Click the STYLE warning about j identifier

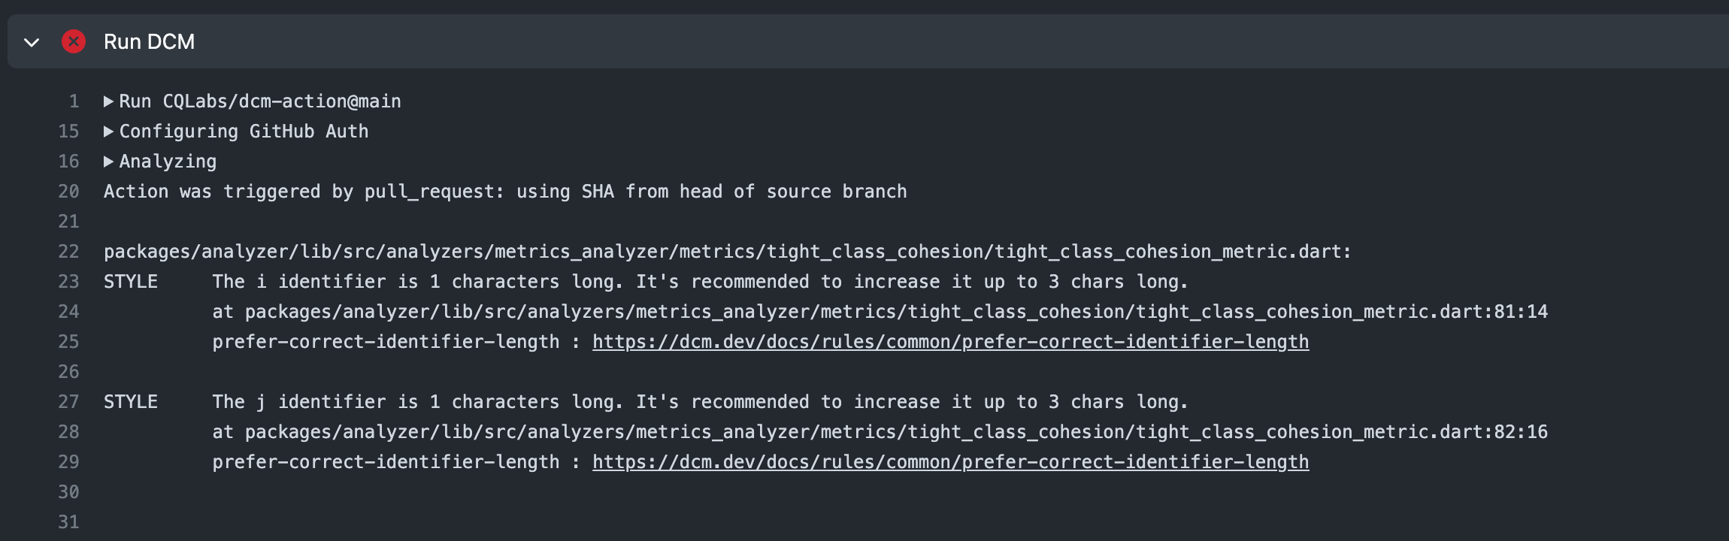pos(646,402)
